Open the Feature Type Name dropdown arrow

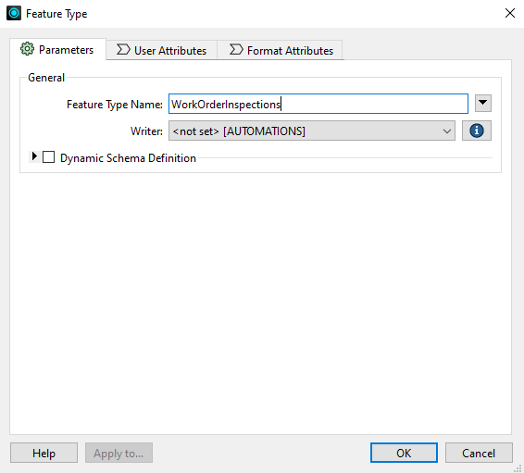(483, 104)
